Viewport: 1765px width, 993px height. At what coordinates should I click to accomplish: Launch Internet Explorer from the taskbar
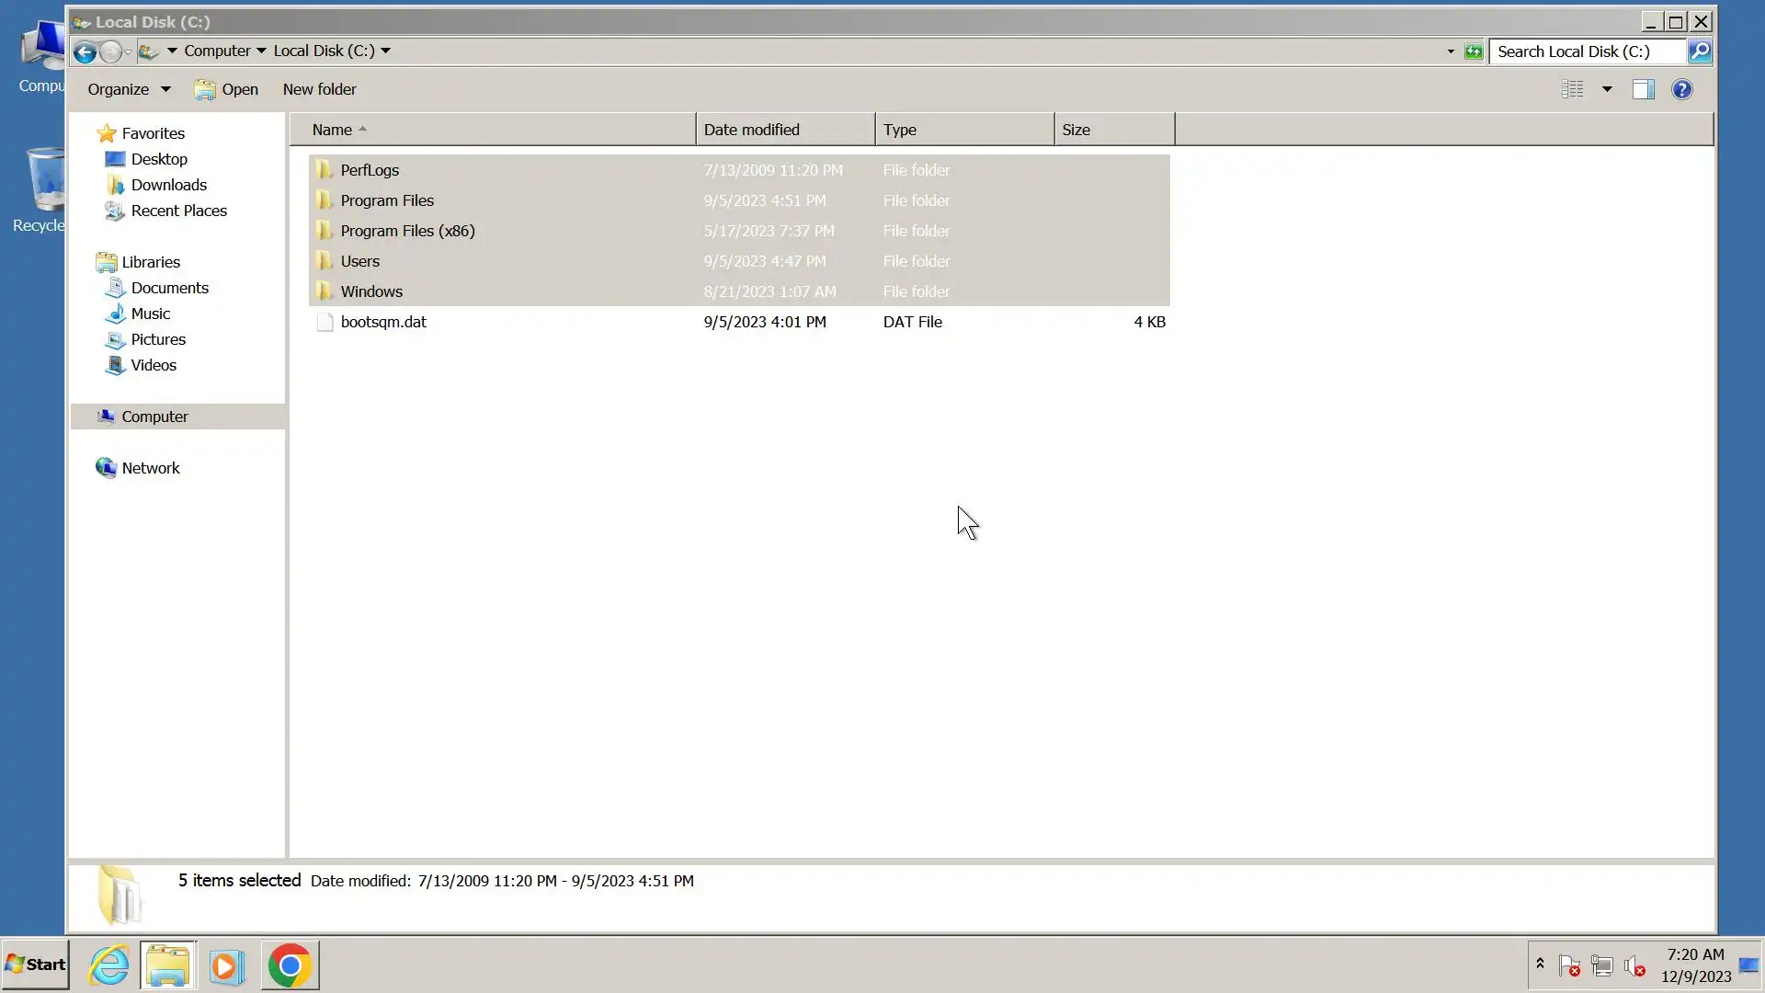pos(108,965)
